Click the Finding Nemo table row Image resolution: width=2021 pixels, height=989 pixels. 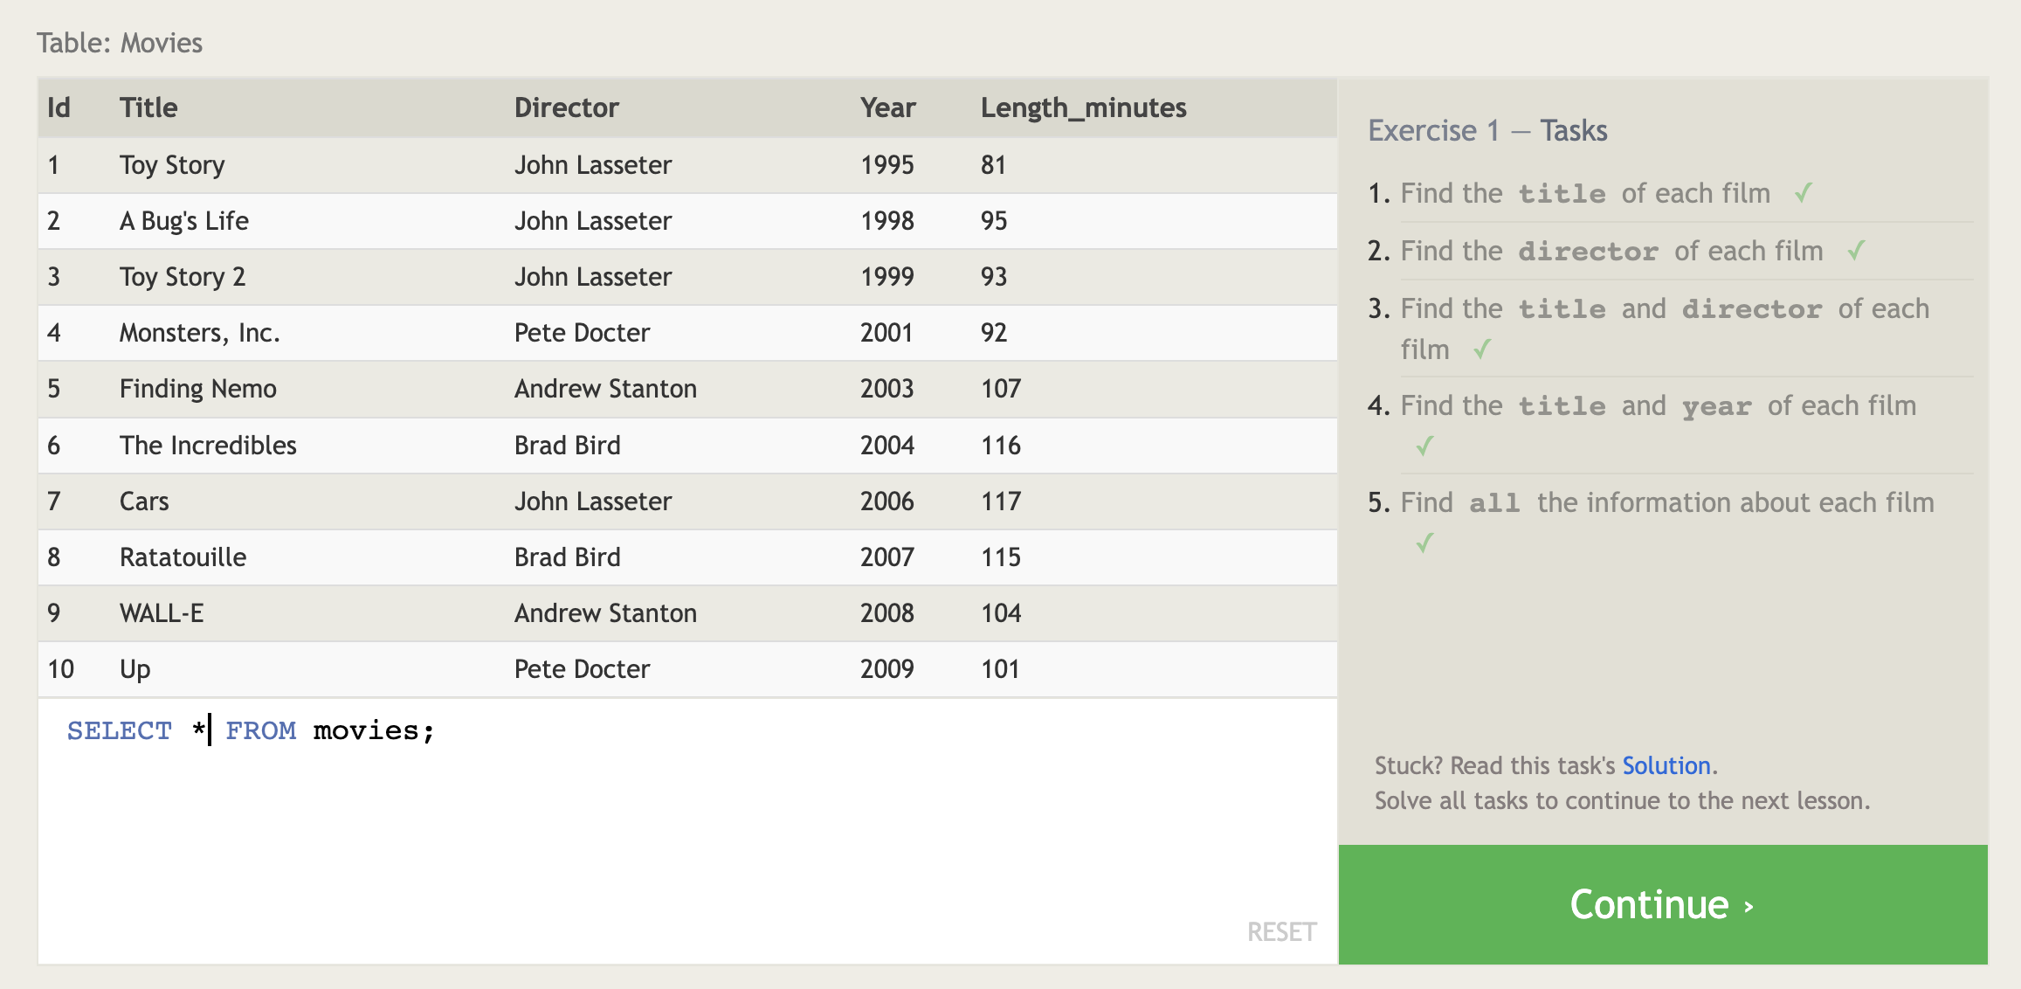click(686, 389)
